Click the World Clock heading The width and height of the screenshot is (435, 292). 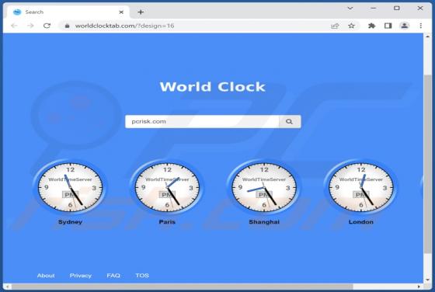pyautogui.click(x=213, y=86)
